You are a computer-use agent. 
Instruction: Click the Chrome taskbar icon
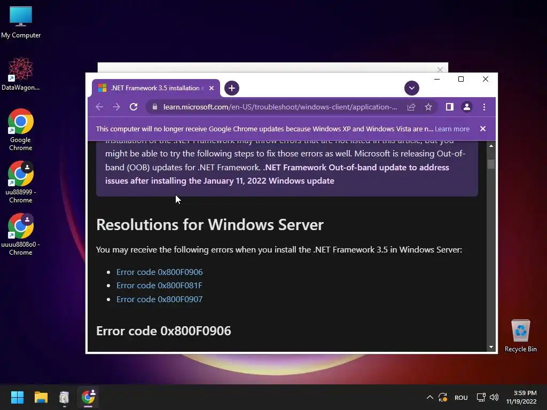click(x=88, y=397)
